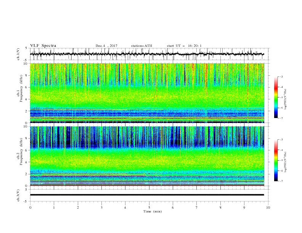Image resolution: width=302 pixels, height=233 pixels.
Task: Click the 'start UT = 16:20:1' label
Action: pos(184,46)
